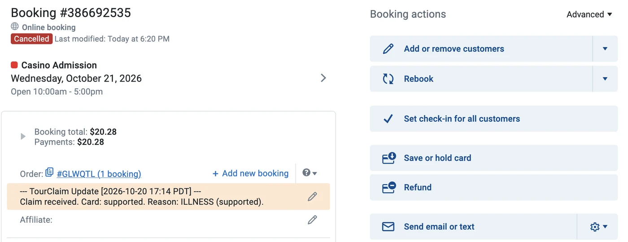The image size is (628, 242).
Task: Click the Booking #386692535 heading
Action: tap(71, 13)
